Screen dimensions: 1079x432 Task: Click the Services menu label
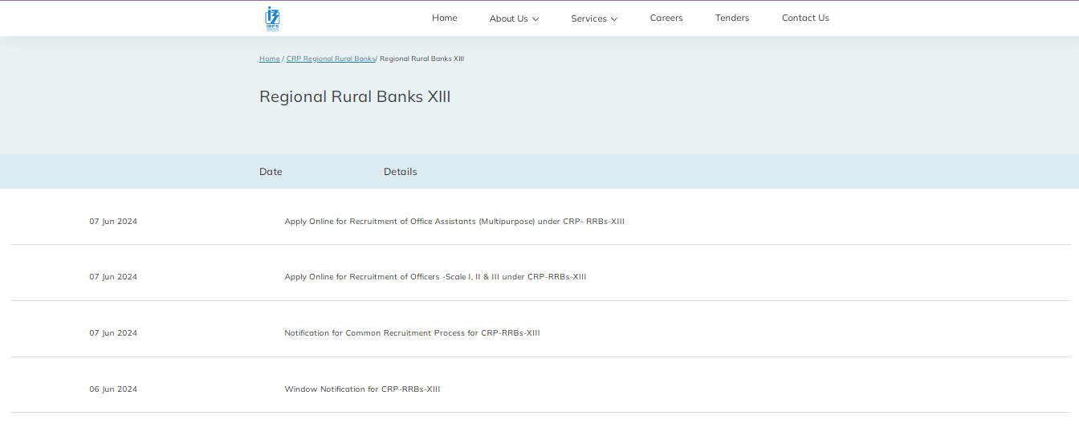pyautogui.click(x=588, y=18)
